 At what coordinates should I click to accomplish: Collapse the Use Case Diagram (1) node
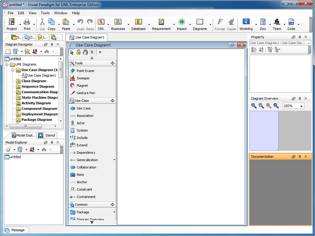tap(12, 70)
